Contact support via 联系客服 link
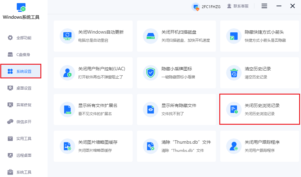The height and width of the screenshot is (177, 301). 238,6
